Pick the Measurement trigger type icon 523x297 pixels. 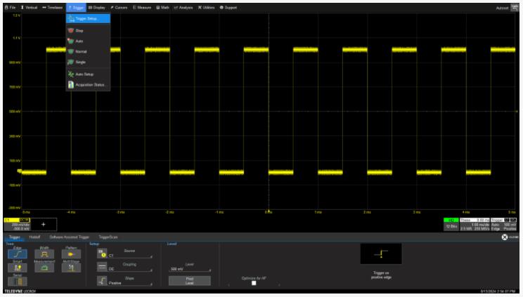pos(44,268)
